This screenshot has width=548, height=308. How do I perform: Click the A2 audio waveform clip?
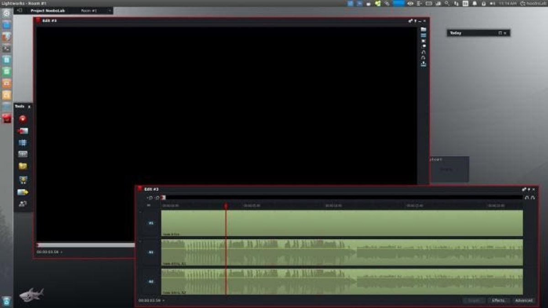click(342, 282)
